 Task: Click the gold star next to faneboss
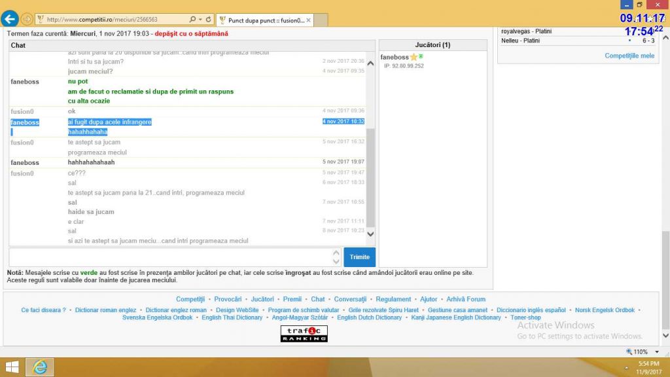pos(414,58)
